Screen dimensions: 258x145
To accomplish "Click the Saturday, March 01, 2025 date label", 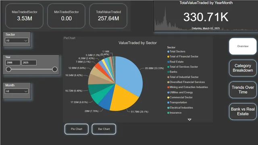I will pyautogui.click(x=206, y=29).
